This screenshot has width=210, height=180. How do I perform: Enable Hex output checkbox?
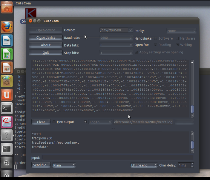(54, 122)
